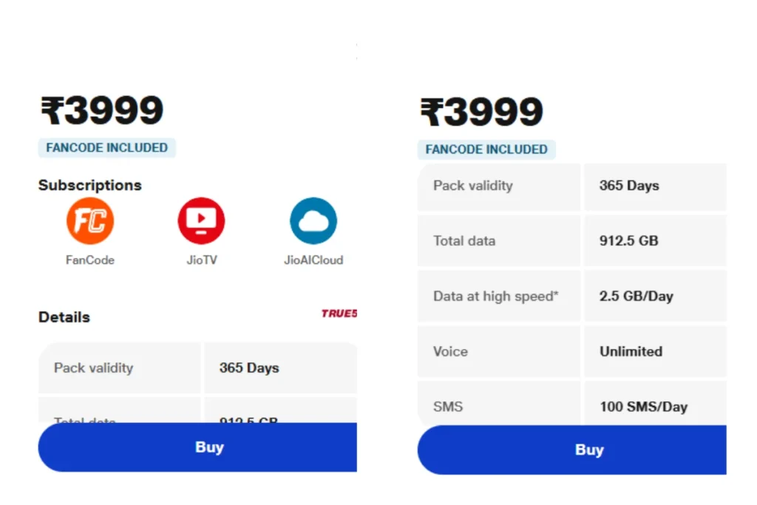
Task: Click the Subscriptions heading
Action: click(89, 186)
